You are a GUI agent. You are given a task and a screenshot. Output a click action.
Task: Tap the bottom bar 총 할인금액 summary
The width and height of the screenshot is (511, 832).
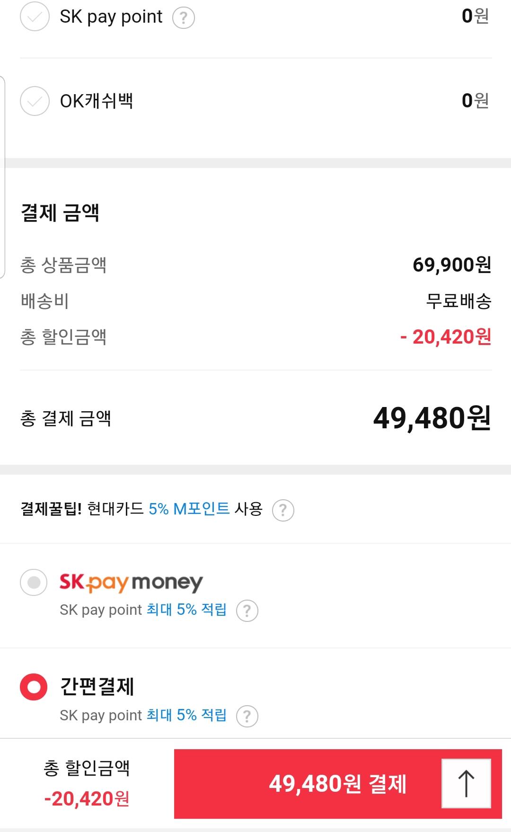coord(87,783)
